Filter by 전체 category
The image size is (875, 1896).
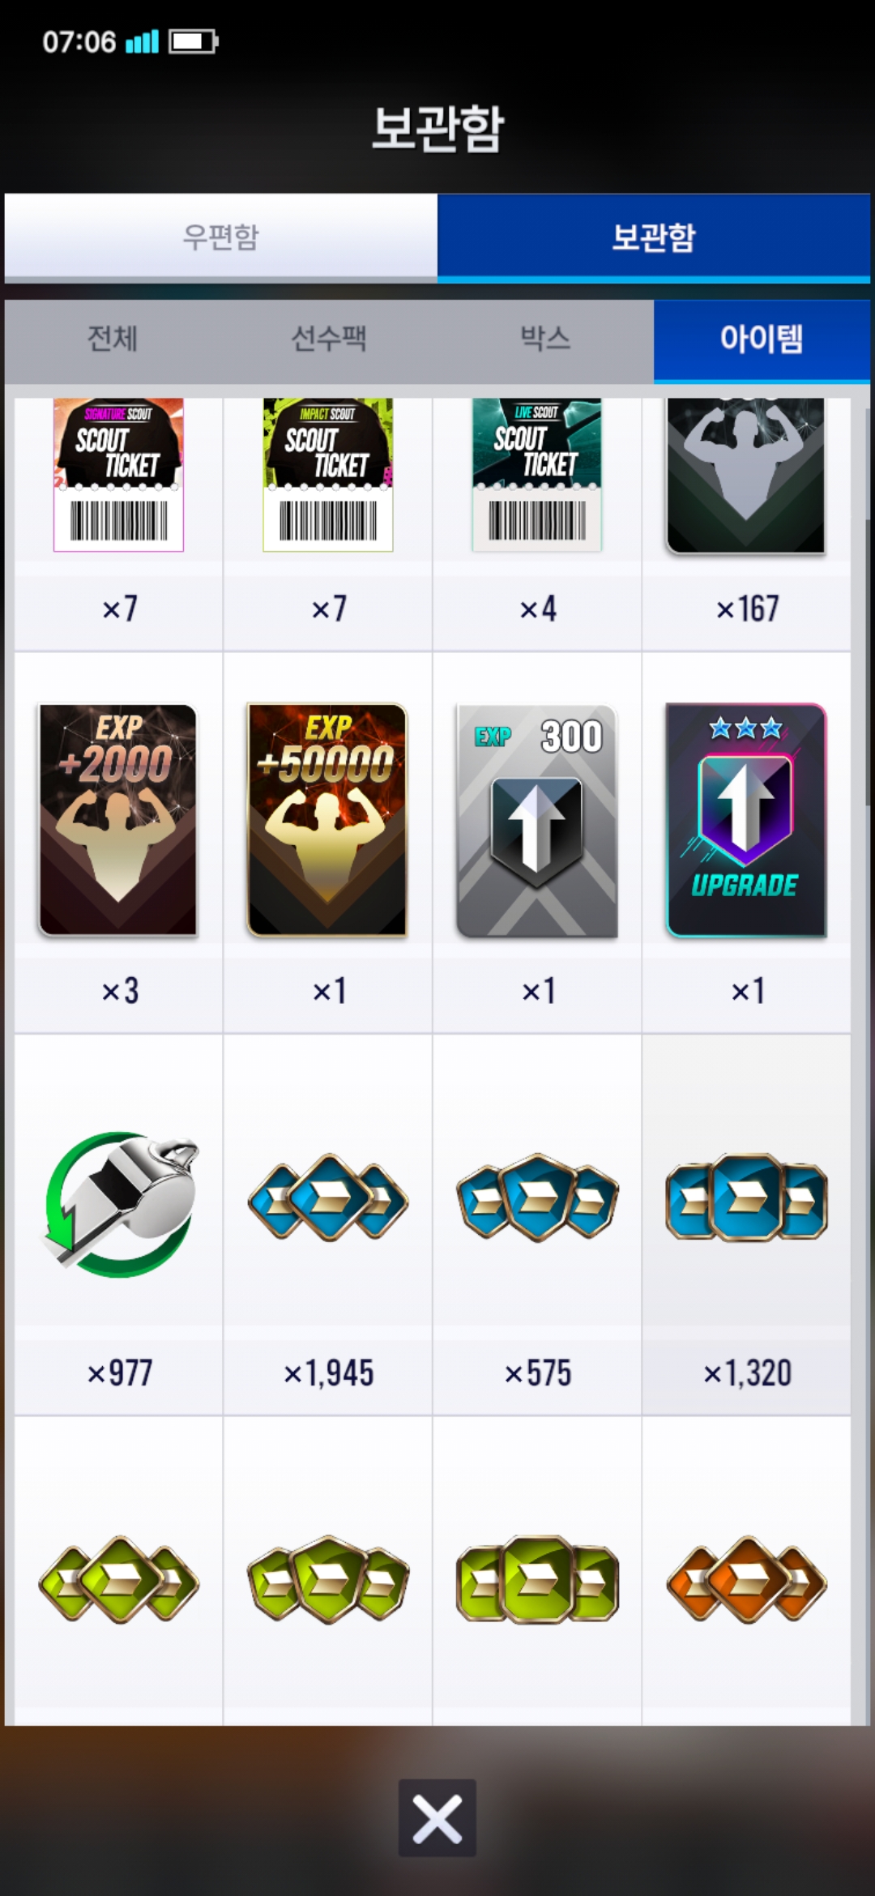click(113, 339)
